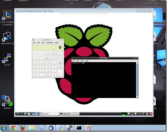Screen dimensions: 167x132
Task: Switch to the second LXDE desktop pager
Action: [x=37, y=114]
